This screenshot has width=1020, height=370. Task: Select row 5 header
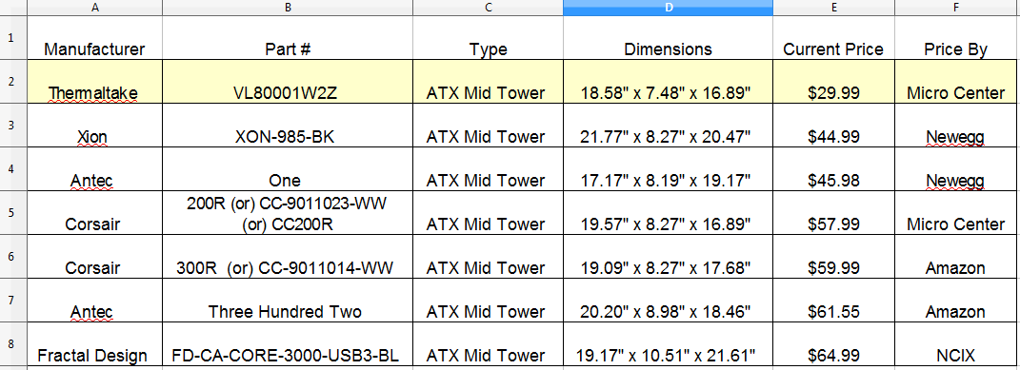coord(13,213)
